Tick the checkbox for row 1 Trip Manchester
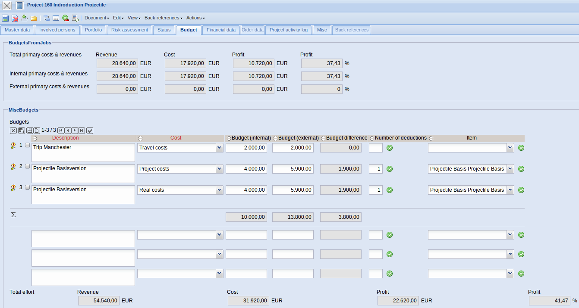The width and height of the screenshot is (579, 308). 28,145
